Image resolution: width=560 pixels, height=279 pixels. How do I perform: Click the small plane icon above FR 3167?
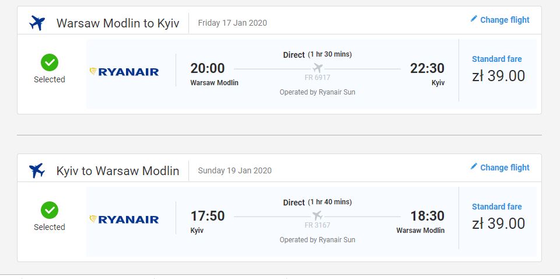[x=317, y=215]
